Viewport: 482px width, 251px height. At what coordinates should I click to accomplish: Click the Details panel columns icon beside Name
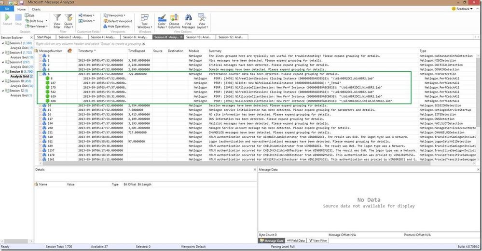(x=36, y=185)
